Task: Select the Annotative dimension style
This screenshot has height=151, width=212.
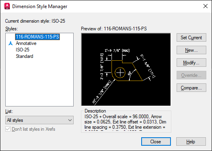Action: click(26, 43)
